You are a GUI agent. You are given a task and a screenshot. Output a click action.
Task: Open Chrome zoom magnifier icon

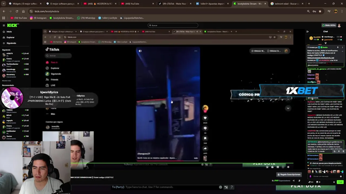click(x=308, y=11)
